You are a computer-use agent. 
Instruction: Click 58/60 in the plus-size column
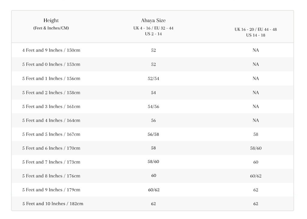[x=256, y=148]
